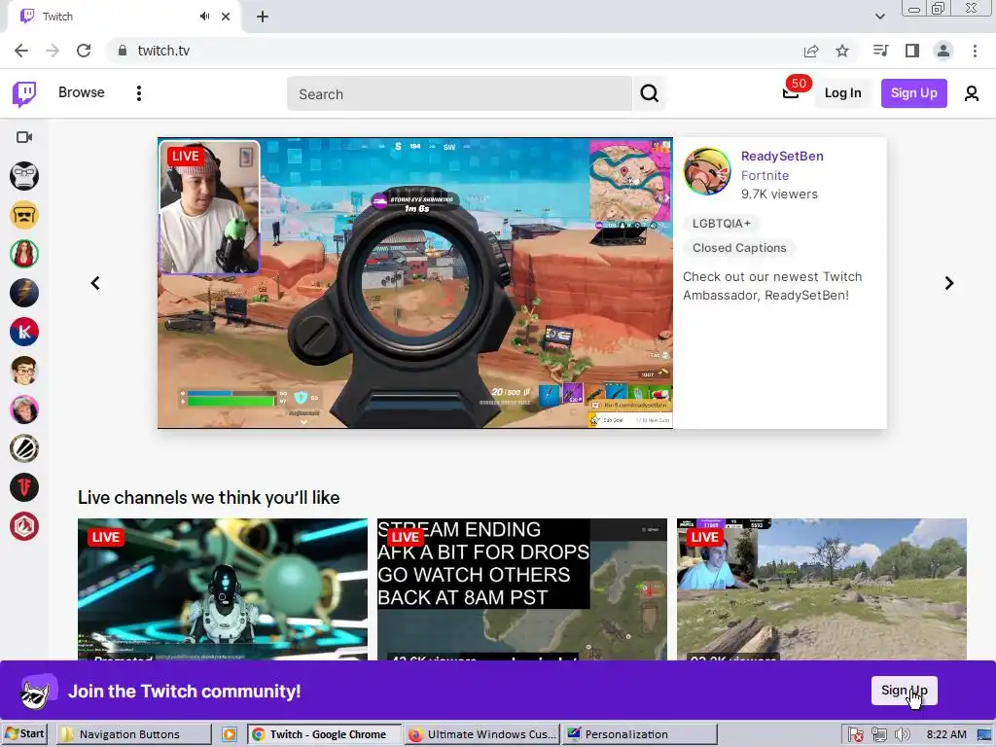Select the LGBTQIA+ tag
Image resolution: width=996 pixels, height=747 pixels.
click(x=721, y=224)
